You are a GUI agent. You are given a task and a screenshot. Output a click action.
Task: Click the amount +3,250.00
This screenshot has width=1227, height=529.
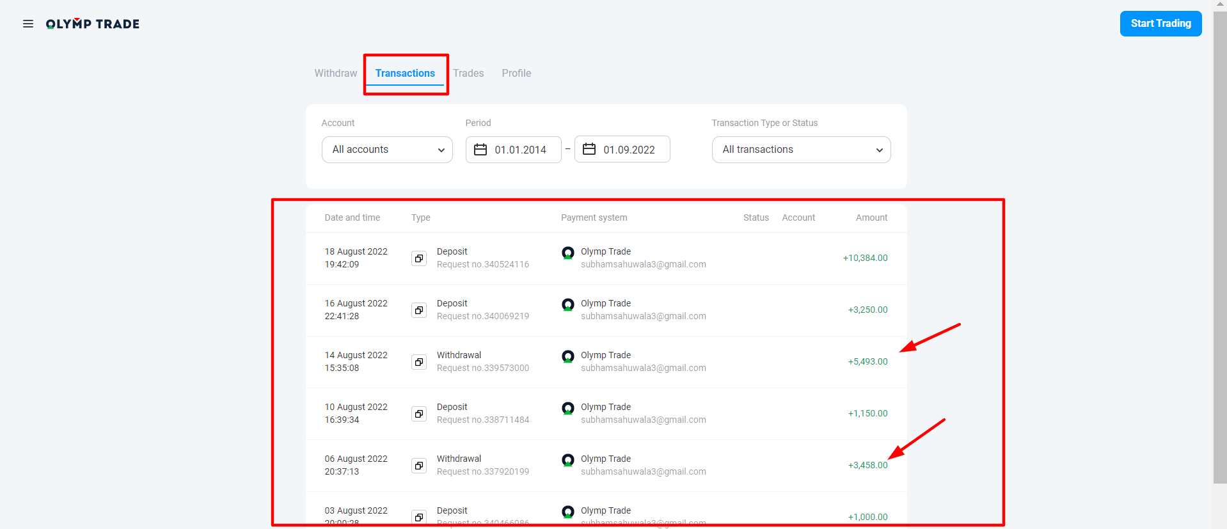pos(868,310)
